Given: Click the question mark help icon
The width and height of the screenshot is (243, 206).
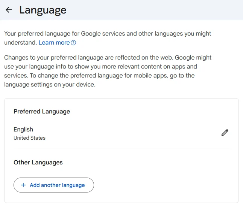Looking at the screenshot, I should pyautogui.click(x=73, y=43).
